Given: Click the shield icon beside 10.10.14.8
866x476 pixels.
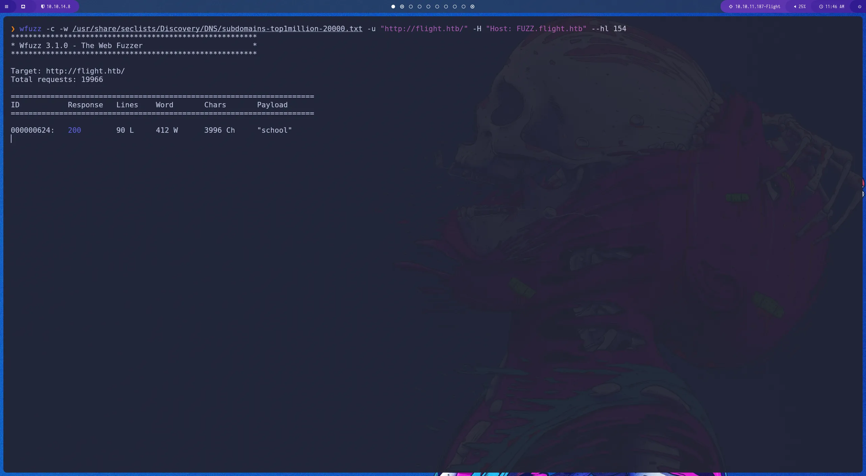Looking at the screenshot, I should (43, 6).
